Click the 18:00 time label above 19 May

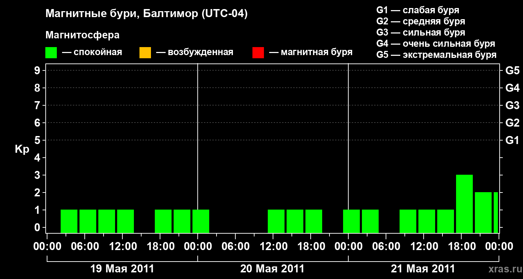pos(160,247)
